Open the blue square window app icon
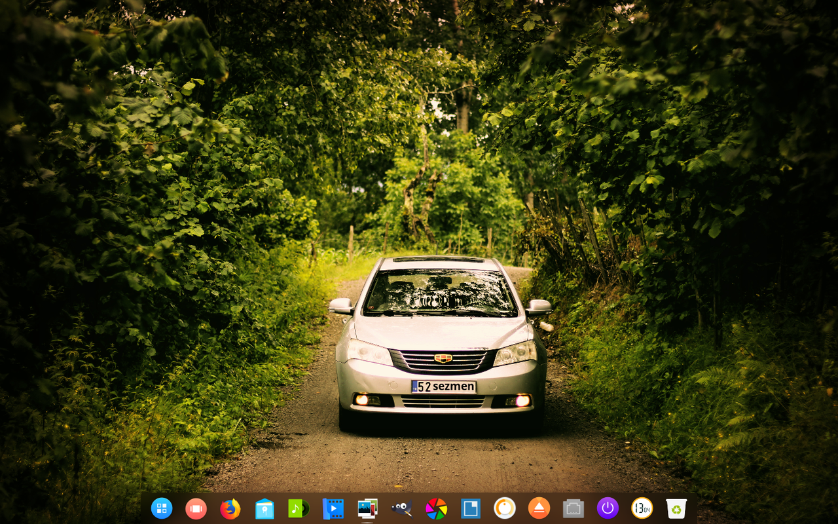 point(470,508)
